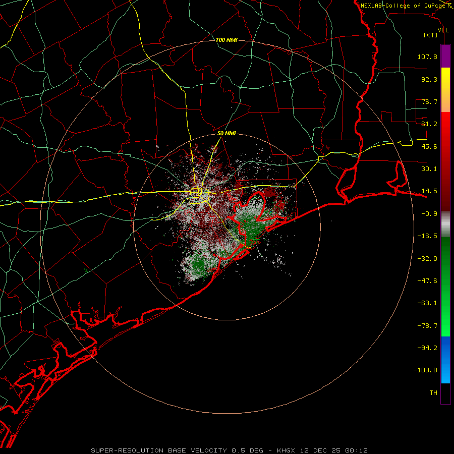Select the -109.8 scale value

425,370
